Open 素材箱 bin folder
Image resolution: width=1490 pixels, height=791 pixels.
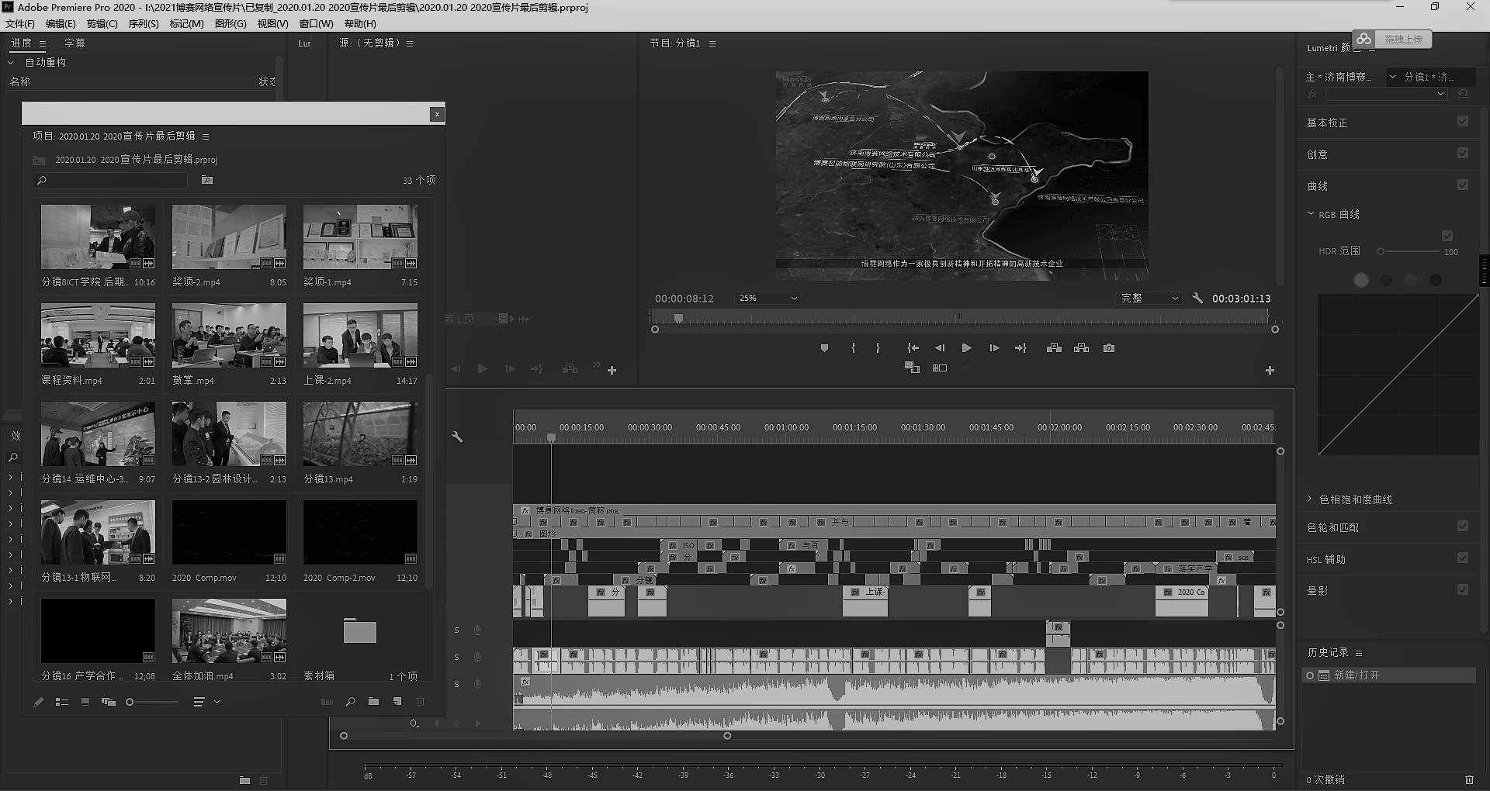pyautogui.click(x=360, y=631)
